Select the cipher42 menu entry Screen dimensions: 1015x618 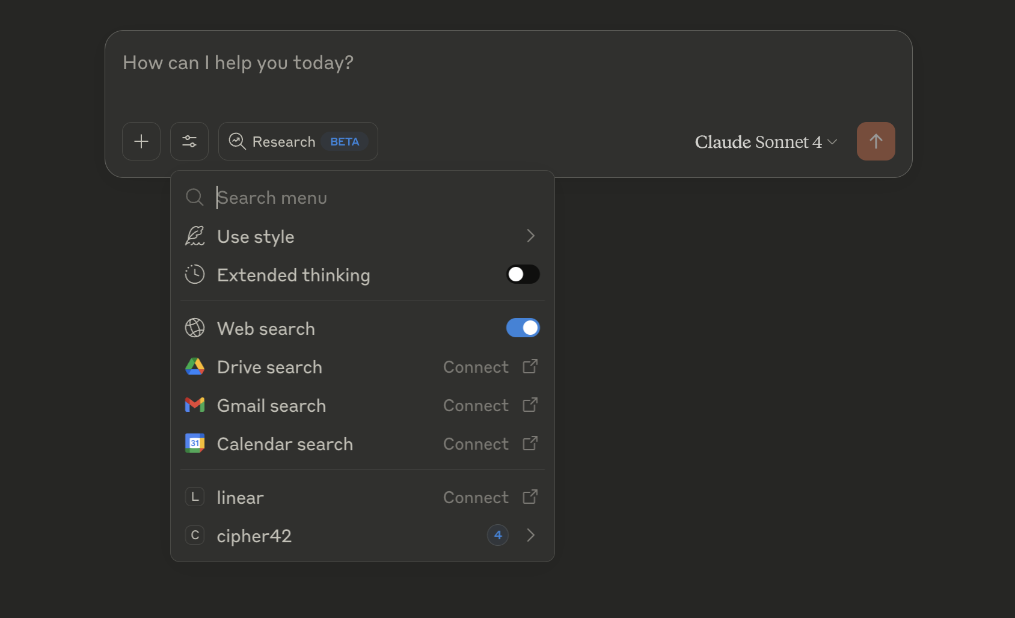click(254, 536)
